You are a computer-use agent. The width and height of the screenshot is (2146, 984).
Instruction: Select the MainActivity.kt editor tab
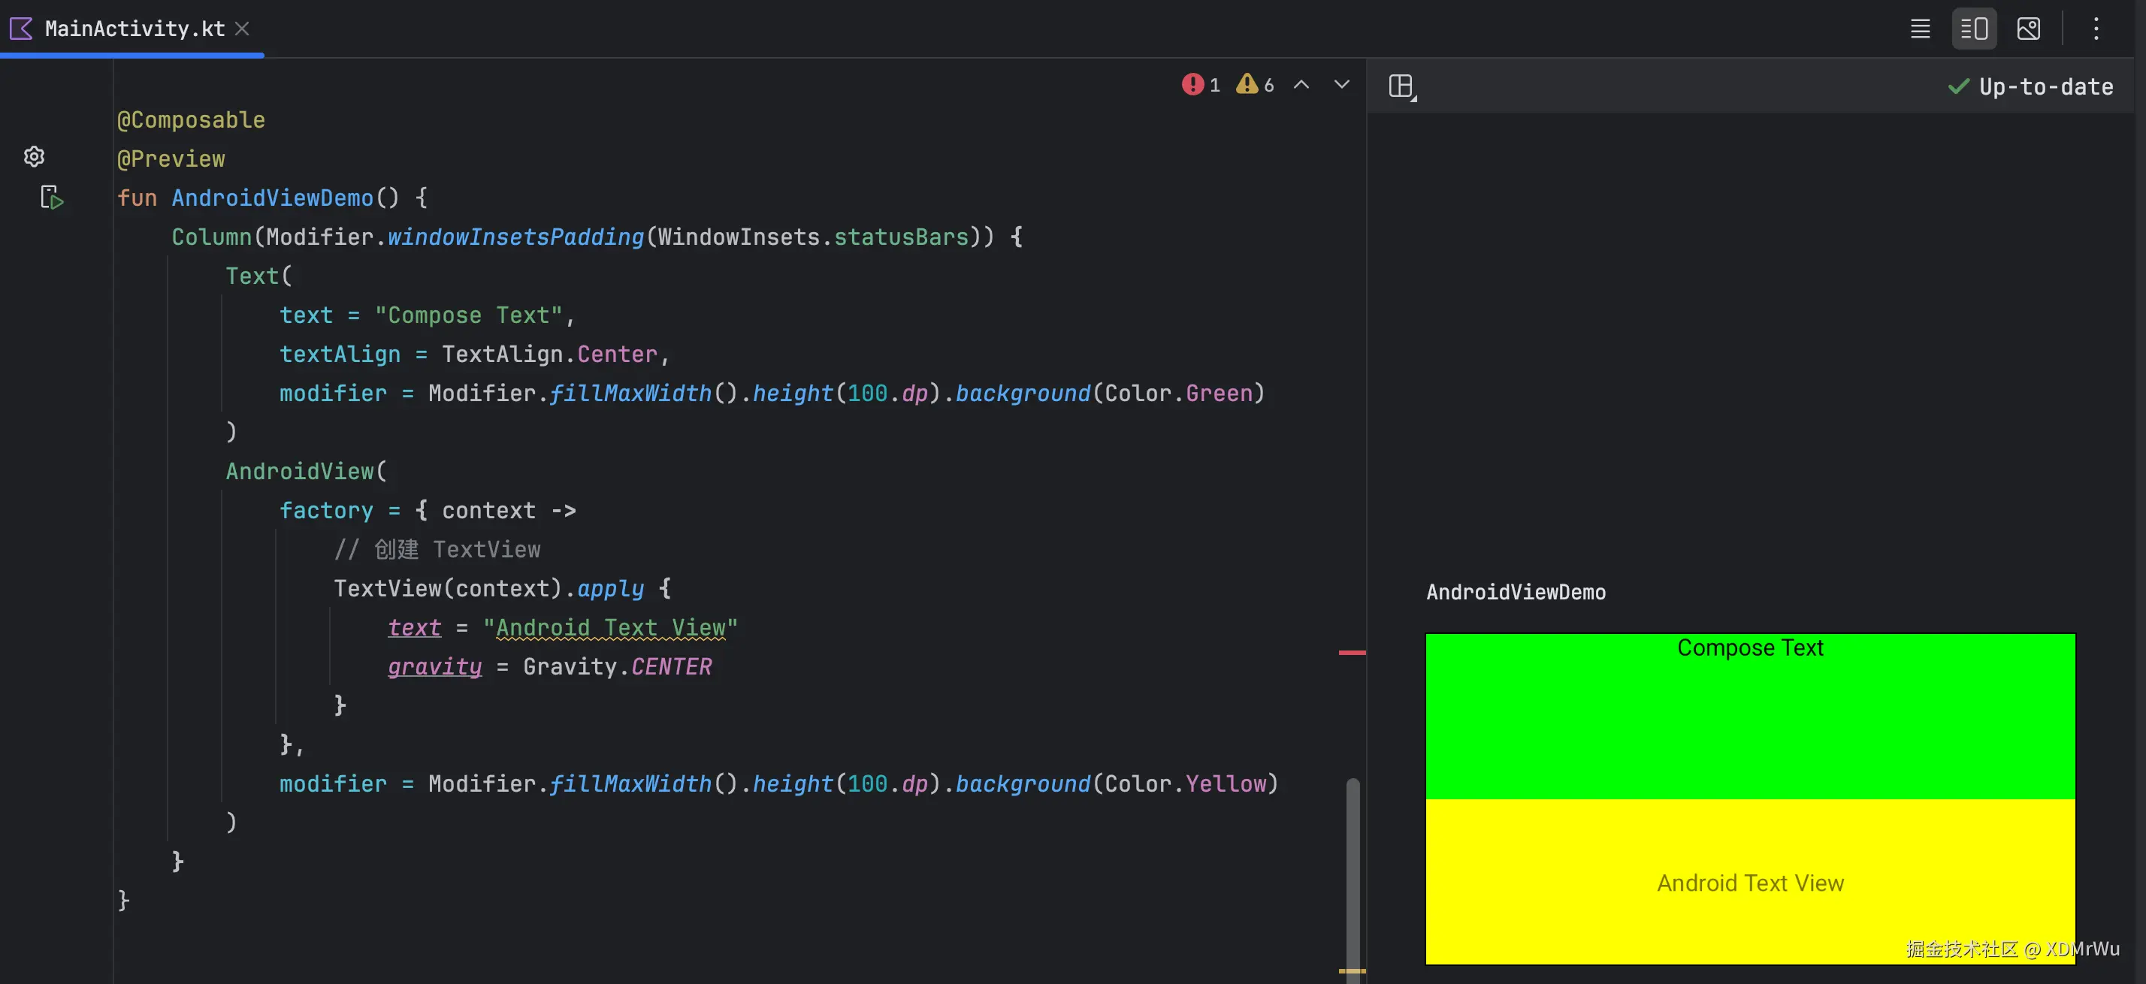tap(132, 29)
